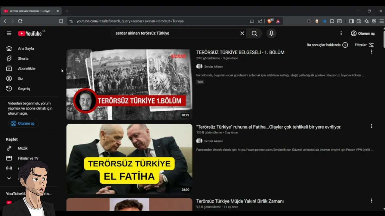Open Serdar Akinan channel under second video
This screenshot has width=385, height=216.
[x=214, y=141]
